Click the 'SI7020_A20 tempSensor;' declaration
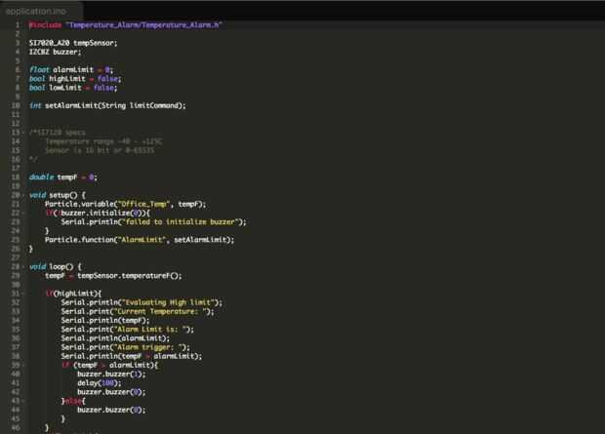This screenshot has height=434, width=605. [73, 43]
